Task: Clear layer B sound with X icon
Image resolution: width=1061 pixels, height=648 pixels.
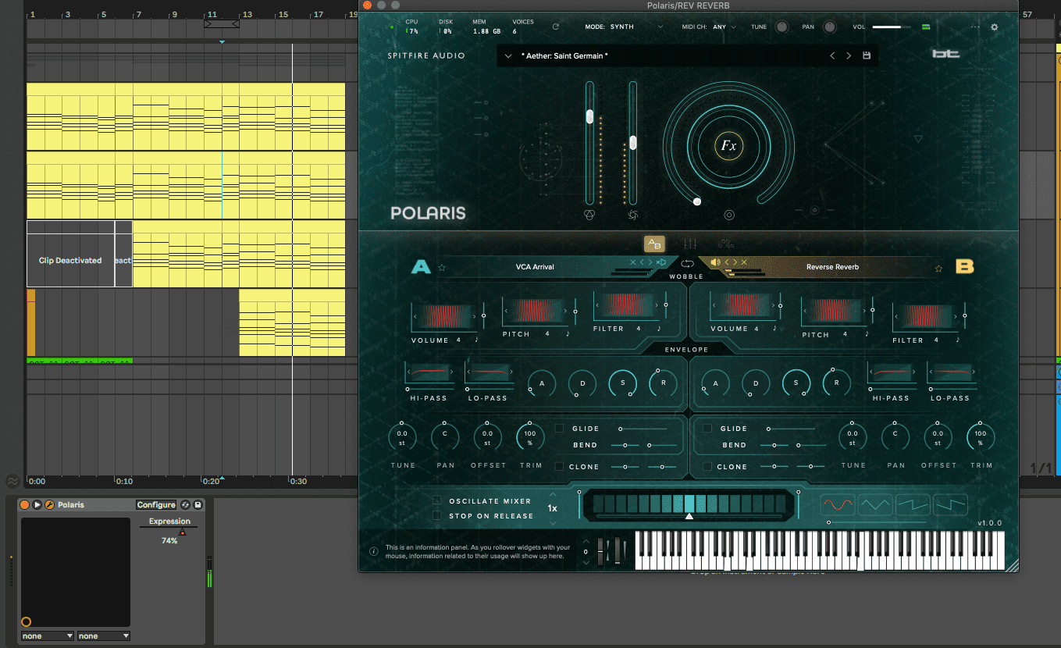Action: point(744,262)
